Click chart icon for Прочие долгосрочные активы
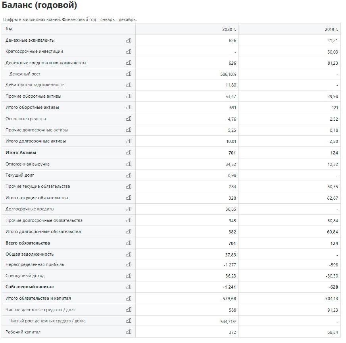The height and width of the screenshot is (343, 346). (x=129, y=130)
